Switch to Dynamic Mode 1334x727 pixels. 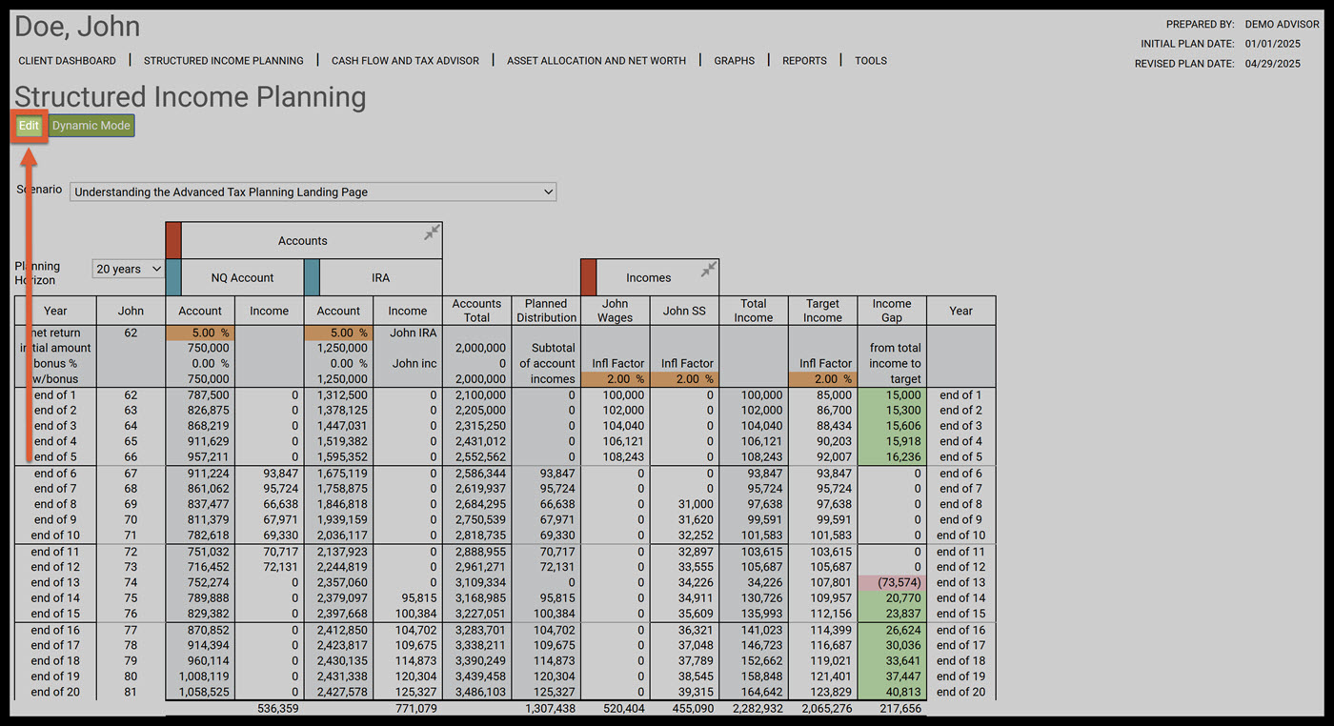(x=91, y=126)
